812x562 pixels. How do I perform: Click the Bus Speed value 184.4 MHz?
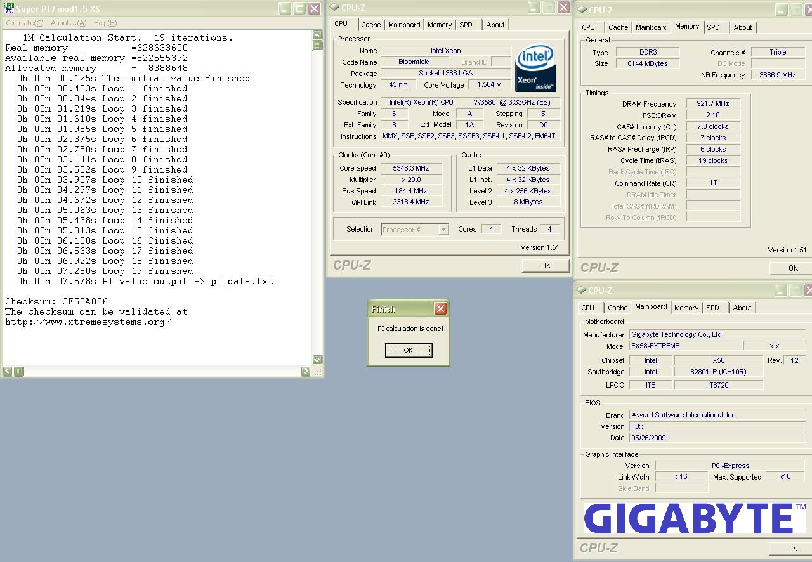[411, 191]
